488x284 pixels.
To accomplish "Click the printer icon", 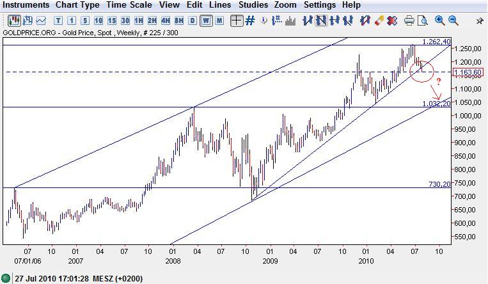I will coord(409,20).
